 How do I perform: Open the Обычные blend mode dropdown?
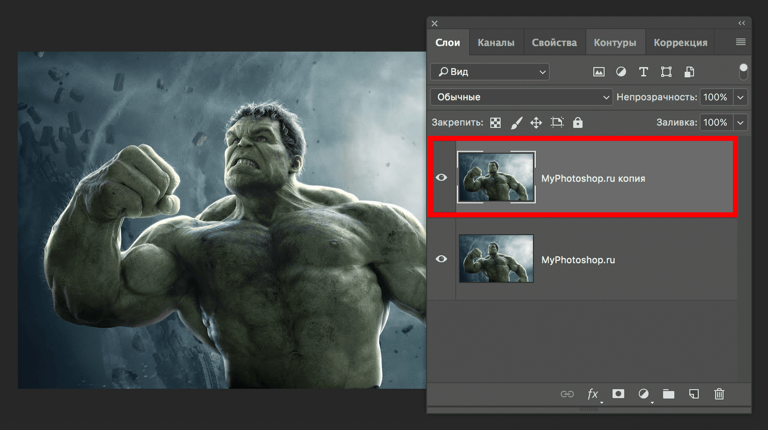(521, 97)
